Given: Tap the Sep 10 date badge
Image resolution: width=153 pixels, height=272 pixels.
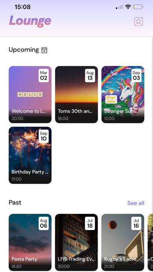Looking at the screenshot, I should pos(44,136).
